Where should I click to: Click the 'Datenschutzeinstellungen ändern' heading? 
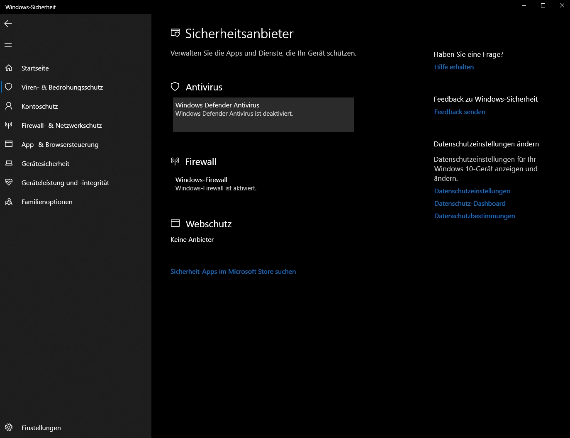coord(486,144)
